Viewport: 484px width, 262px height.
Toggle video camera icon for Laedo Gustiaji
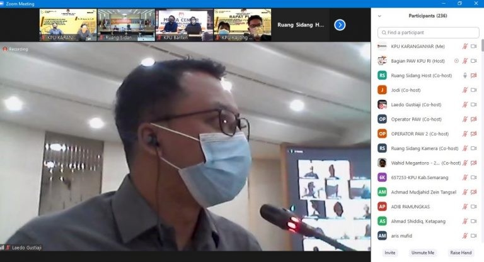473,104
